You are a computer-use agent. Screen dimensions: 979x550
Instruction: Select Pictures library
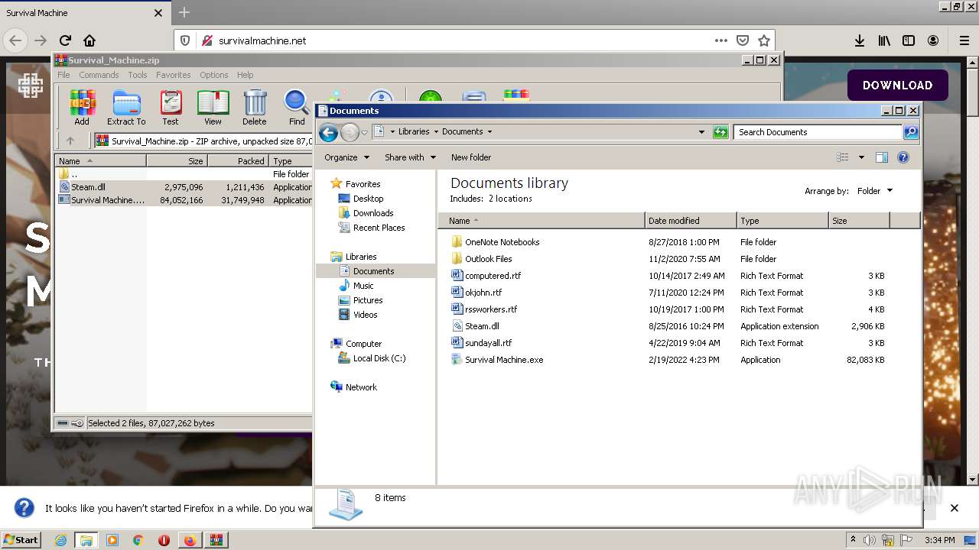368,300
